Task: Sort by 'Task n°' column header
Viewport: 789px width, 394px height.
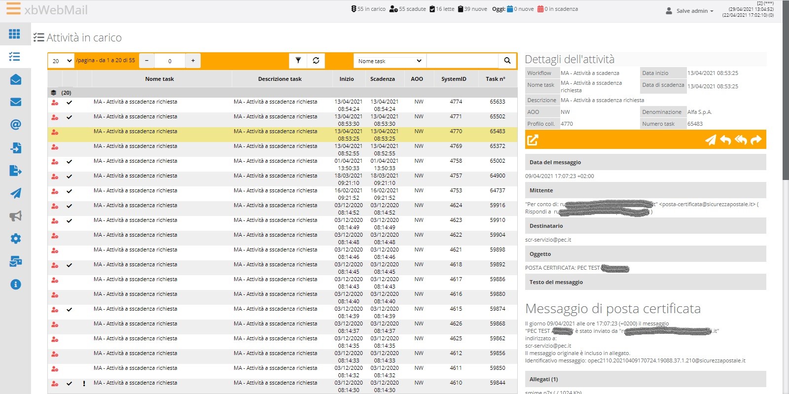Action: point(496,79)
